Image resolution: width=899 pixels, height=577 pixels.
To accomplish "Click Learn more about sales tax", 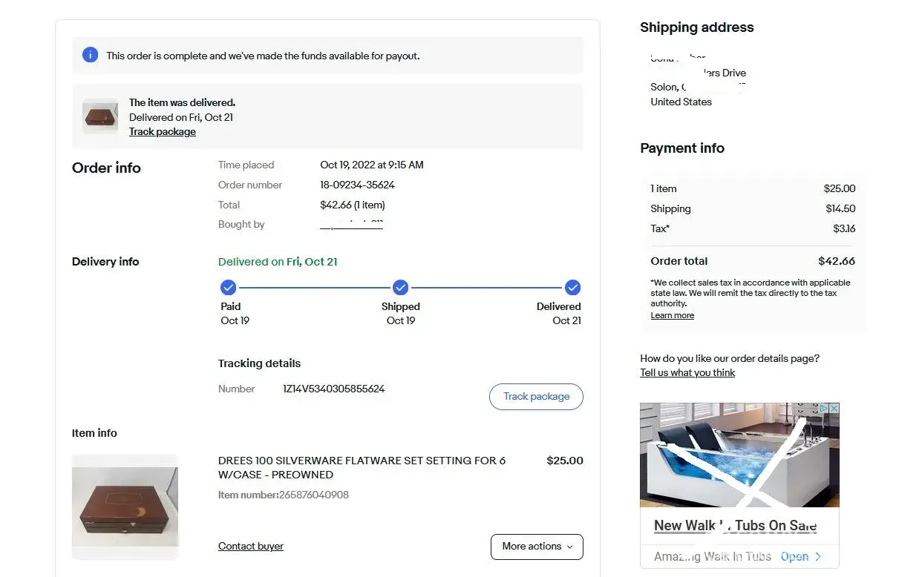I will tap(672, 315).
